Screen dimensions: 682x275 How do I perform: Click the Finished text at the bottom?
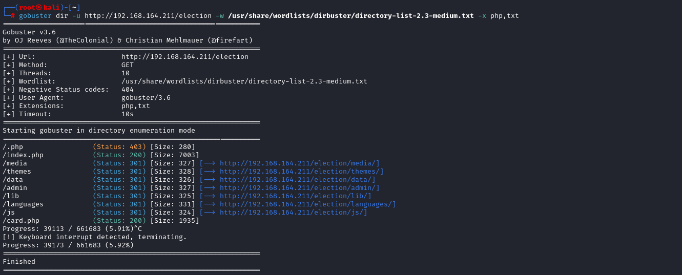point(19,262)
